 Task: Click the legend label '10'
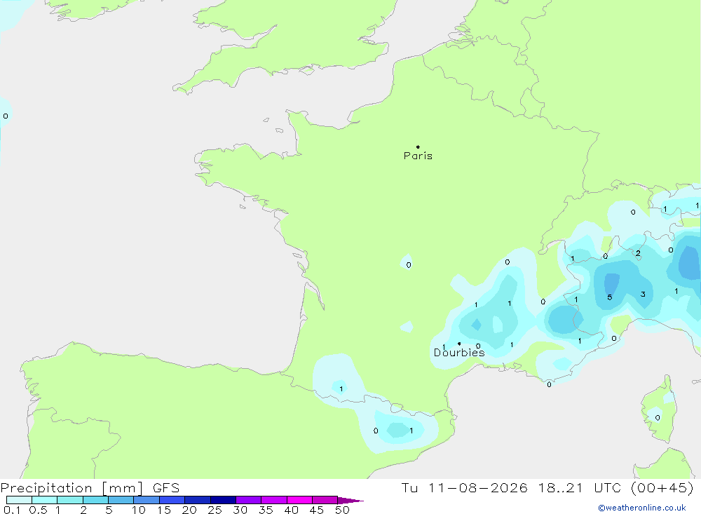pyautogui.click(x=139, y=510)
